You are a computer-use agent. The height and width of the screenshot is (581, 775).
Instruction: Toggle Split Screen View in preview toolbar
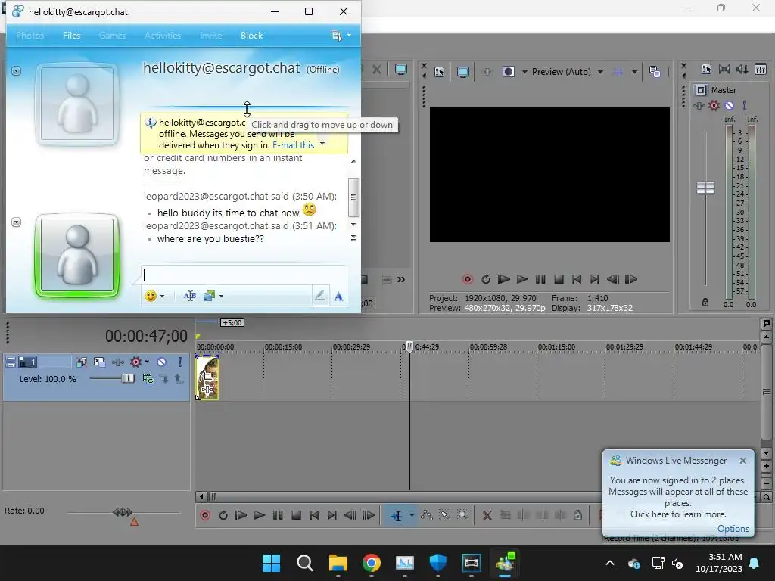(x=508, y=72)
